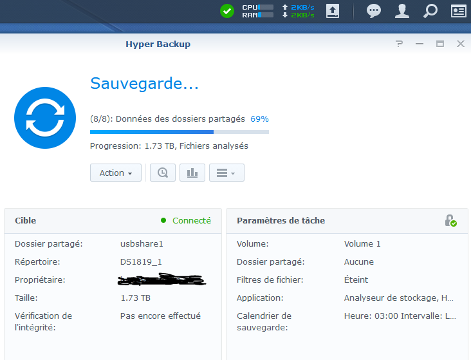Open the Action dropdown button

pos(116,173)
